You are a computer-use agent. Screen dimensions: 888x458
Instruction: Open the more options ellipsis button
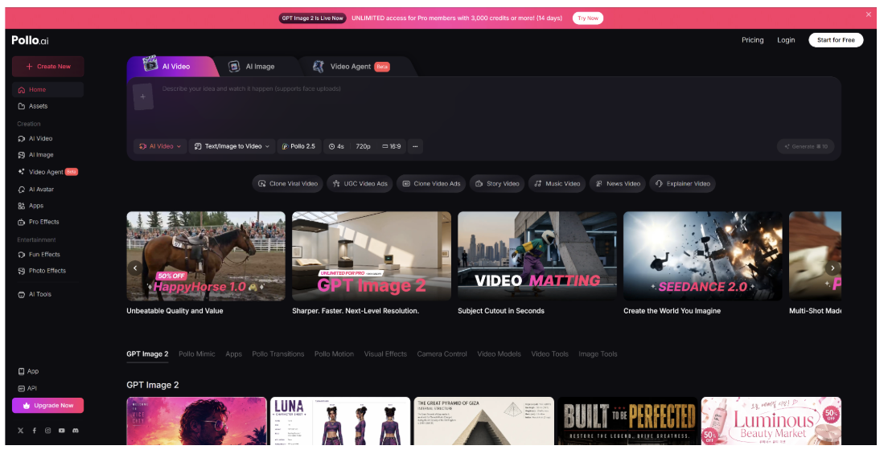(x=415, y=146)
